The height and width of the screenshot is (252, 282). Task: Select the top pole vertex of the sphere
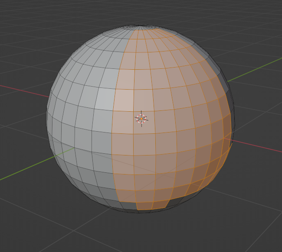[140, 26]
